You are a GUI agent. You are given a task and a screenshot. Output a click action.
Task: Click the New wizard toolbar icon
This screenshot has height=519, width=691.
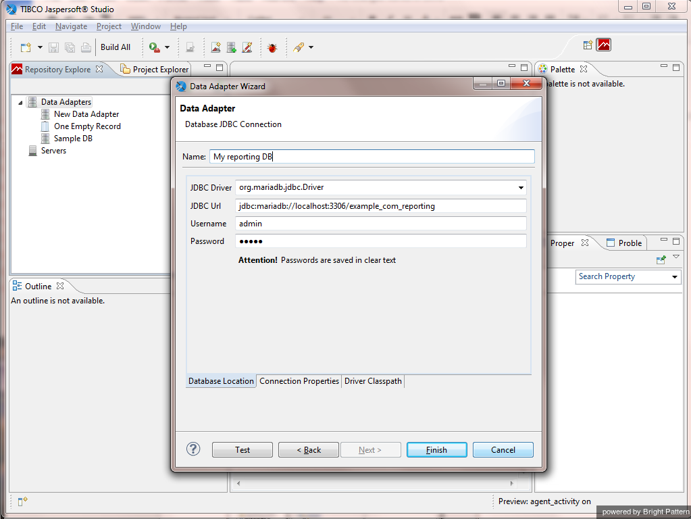pyautogui.click(x=26, y=47)
